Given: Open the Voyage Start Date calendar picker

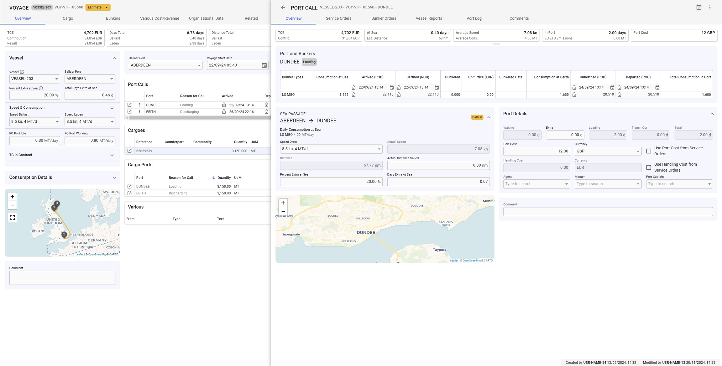Looking at the screenshot, I should [x=264, y=65].
